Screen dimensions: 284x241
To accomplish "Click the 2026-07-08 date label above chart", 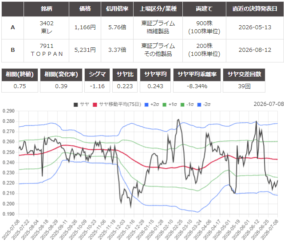I will click(268, 104).
